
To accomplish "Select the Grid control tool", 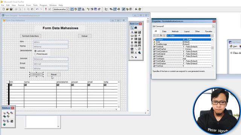I will coord(136,42).
